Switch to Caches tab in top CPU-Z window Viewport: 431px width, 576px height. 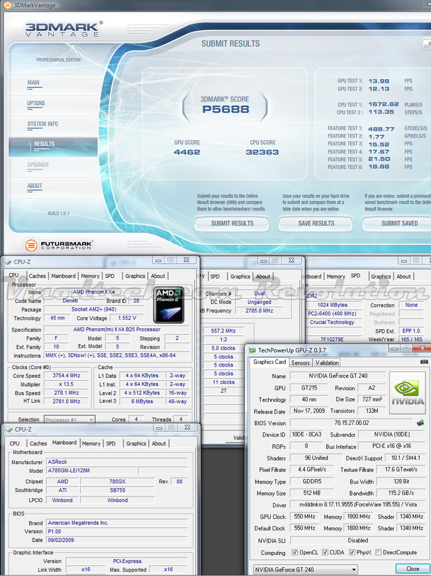(38, 276)
